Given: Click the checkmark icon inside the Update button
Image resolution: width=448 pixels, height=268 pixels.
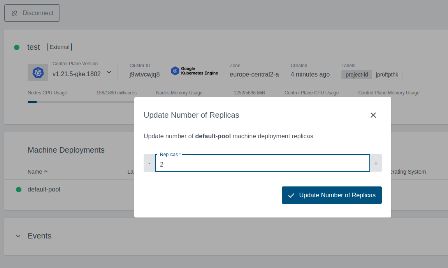Looking at the screenshot, I should tap(291, 195).
